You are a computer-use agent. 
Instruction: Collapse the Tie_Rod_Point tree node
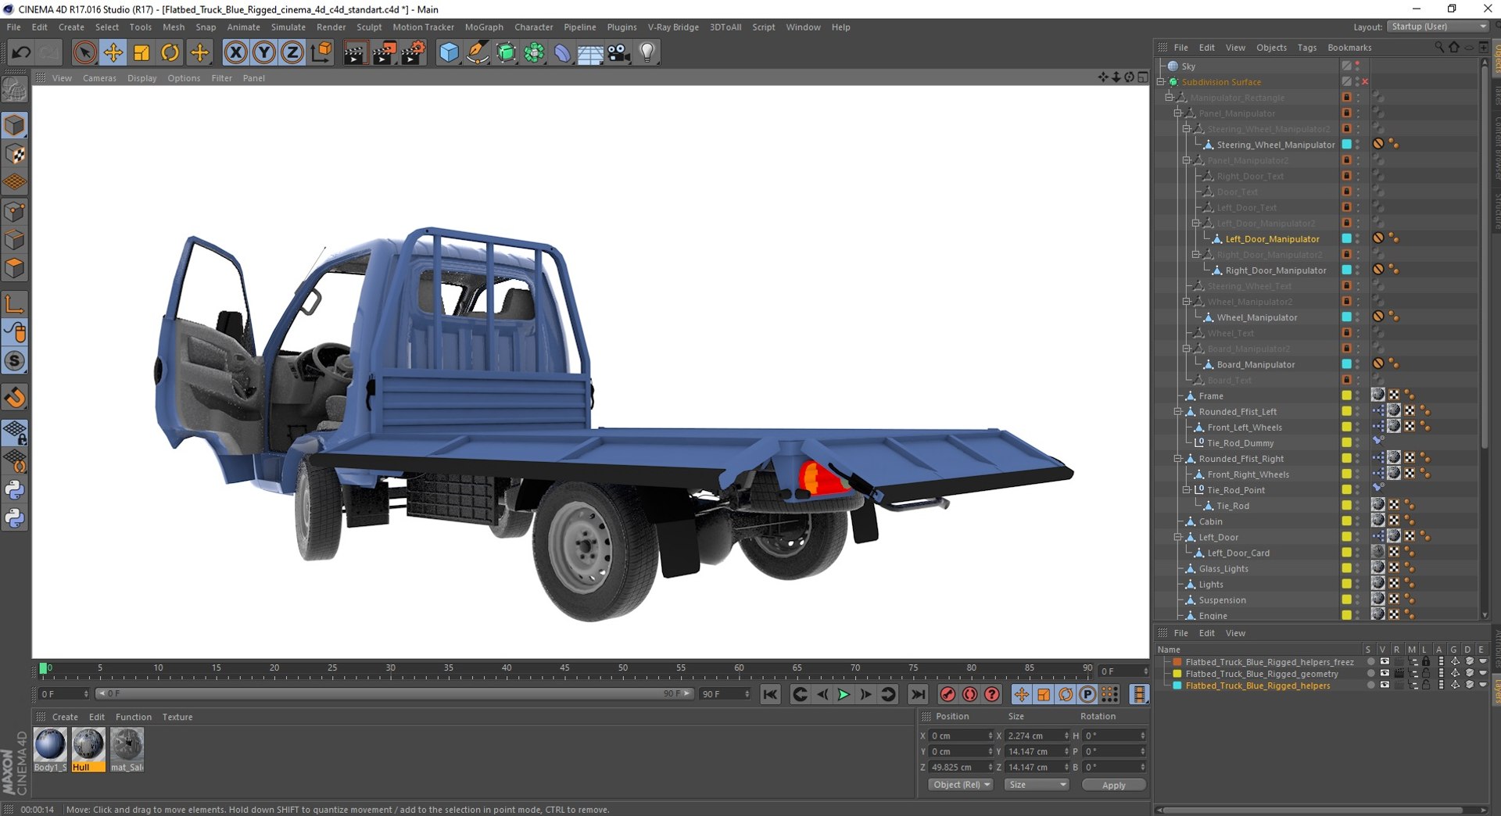click(1187, 490)
